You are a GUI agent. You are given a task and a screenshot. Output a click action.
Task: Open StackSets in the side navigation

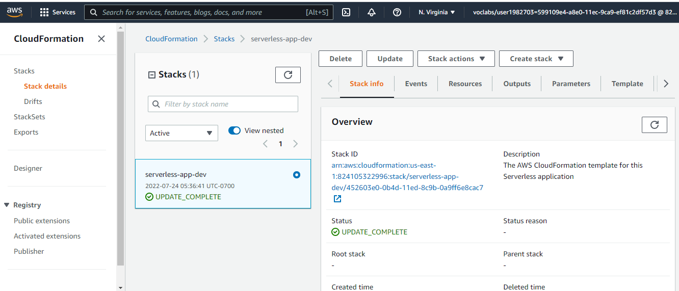click(30, 117)
